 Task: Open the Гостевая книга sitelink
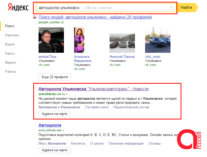(x=97, y=107)
